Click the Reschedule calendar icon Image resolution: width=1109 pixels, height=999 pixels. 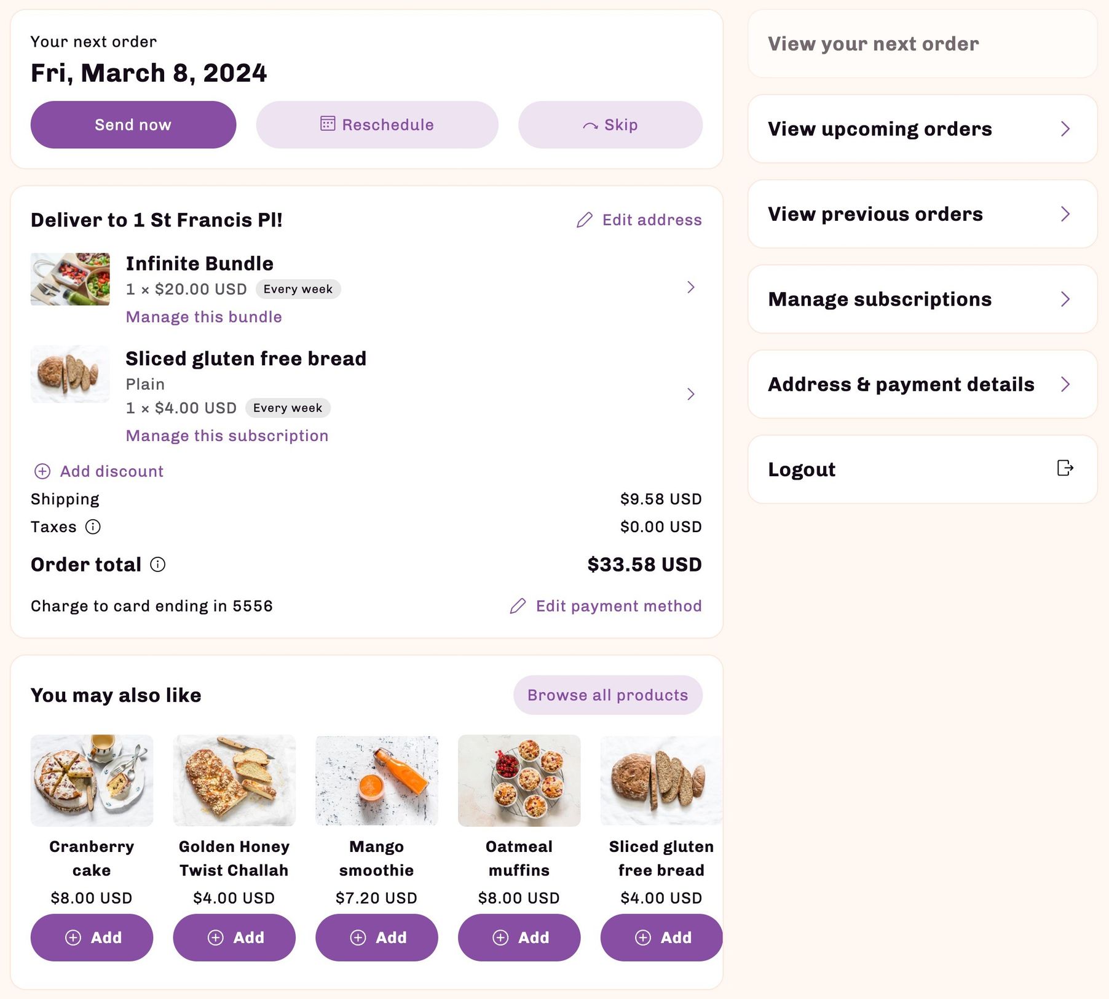(x=328, y=124)
